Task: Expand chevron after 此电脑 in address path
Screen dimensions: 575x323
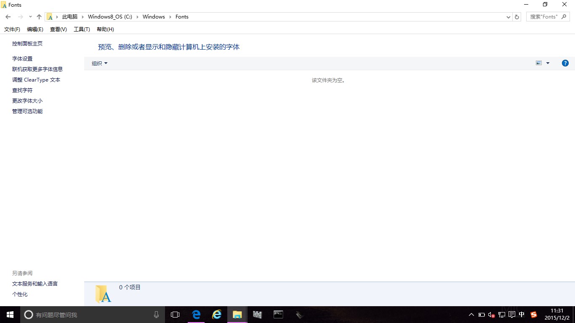Action: click(x=83, y=17)
